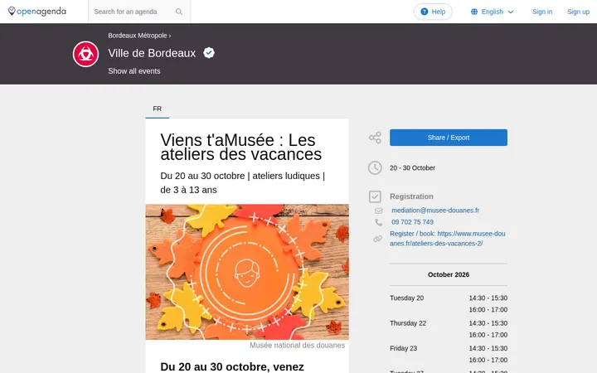
Task: Open the Help button
Action: click(x=433, y=12)
